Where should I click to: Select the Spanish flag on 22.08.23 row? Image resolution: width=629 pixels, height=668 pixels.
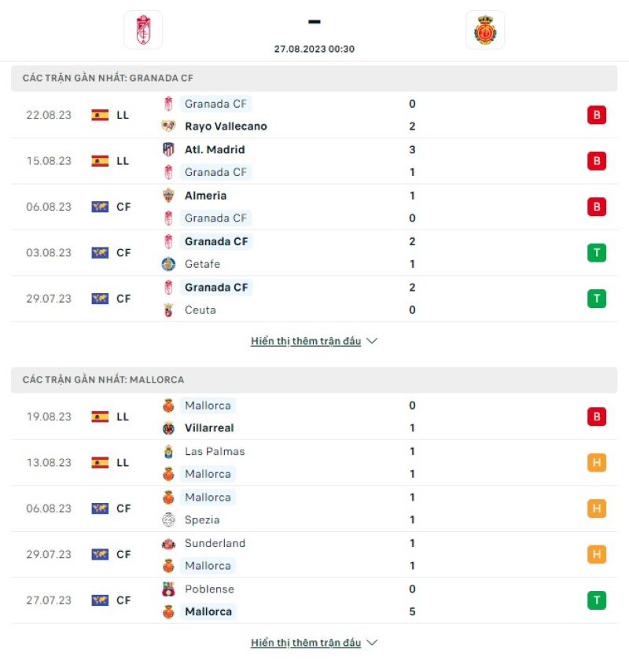[x=100, y=115]
